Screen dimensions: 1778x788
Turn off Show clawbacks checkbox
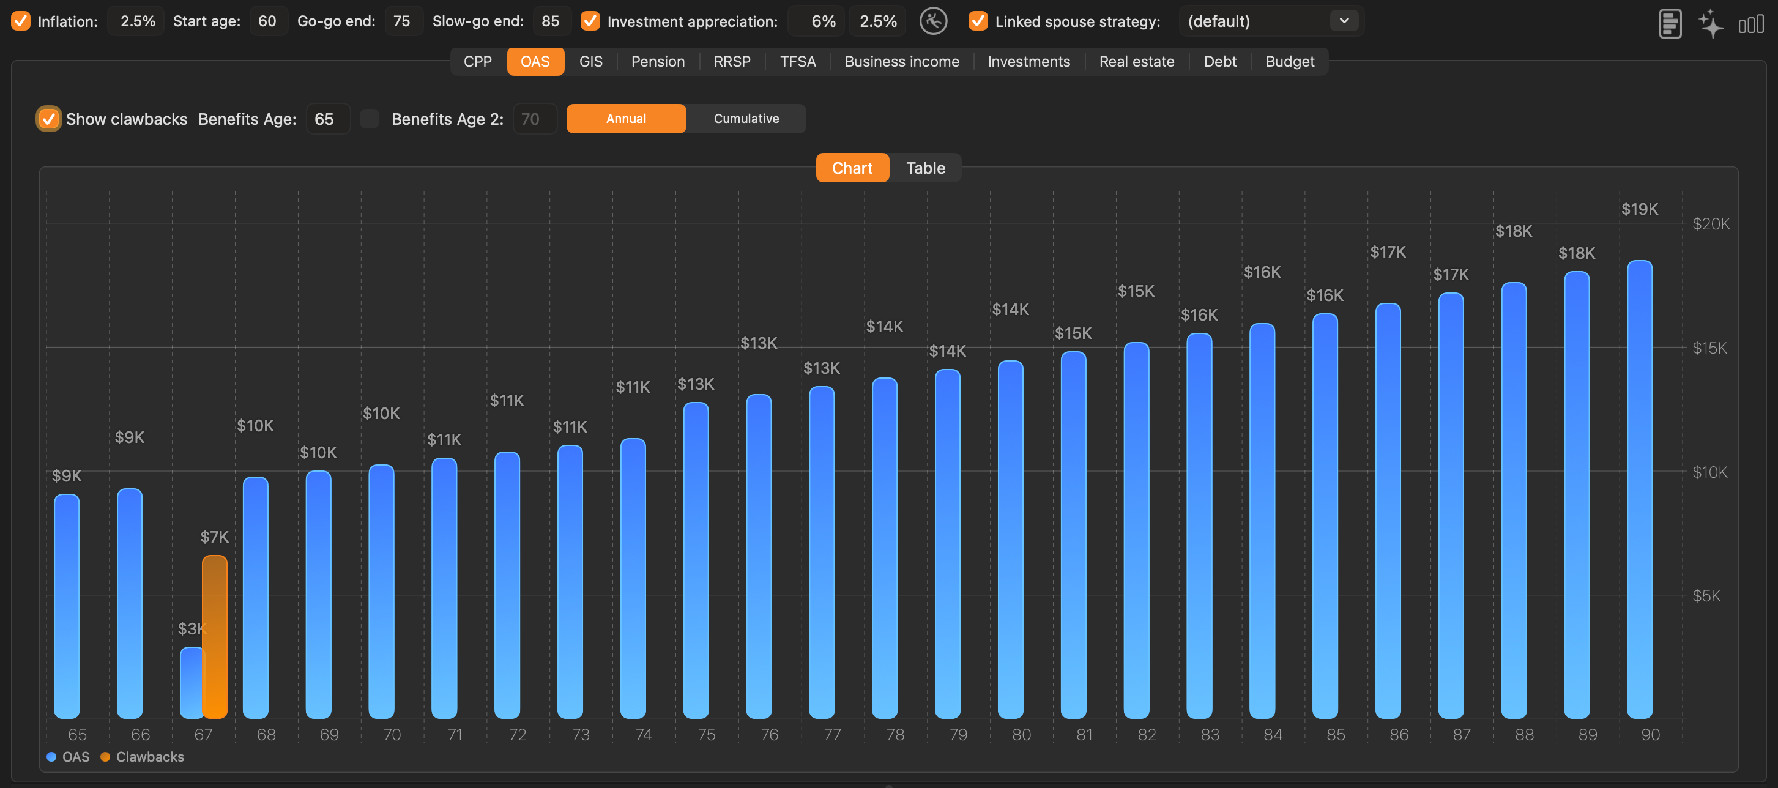48,119
